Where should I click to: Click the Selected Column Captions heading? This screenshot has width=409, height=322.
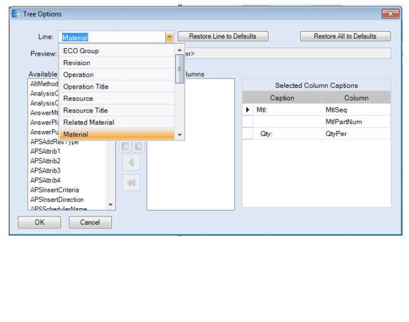pyautogui.click(x=317, y=85)
